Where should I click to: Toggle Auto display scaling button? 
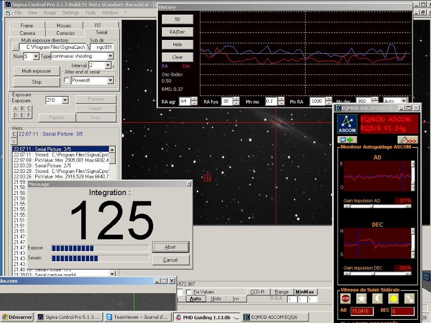point(195,298)
